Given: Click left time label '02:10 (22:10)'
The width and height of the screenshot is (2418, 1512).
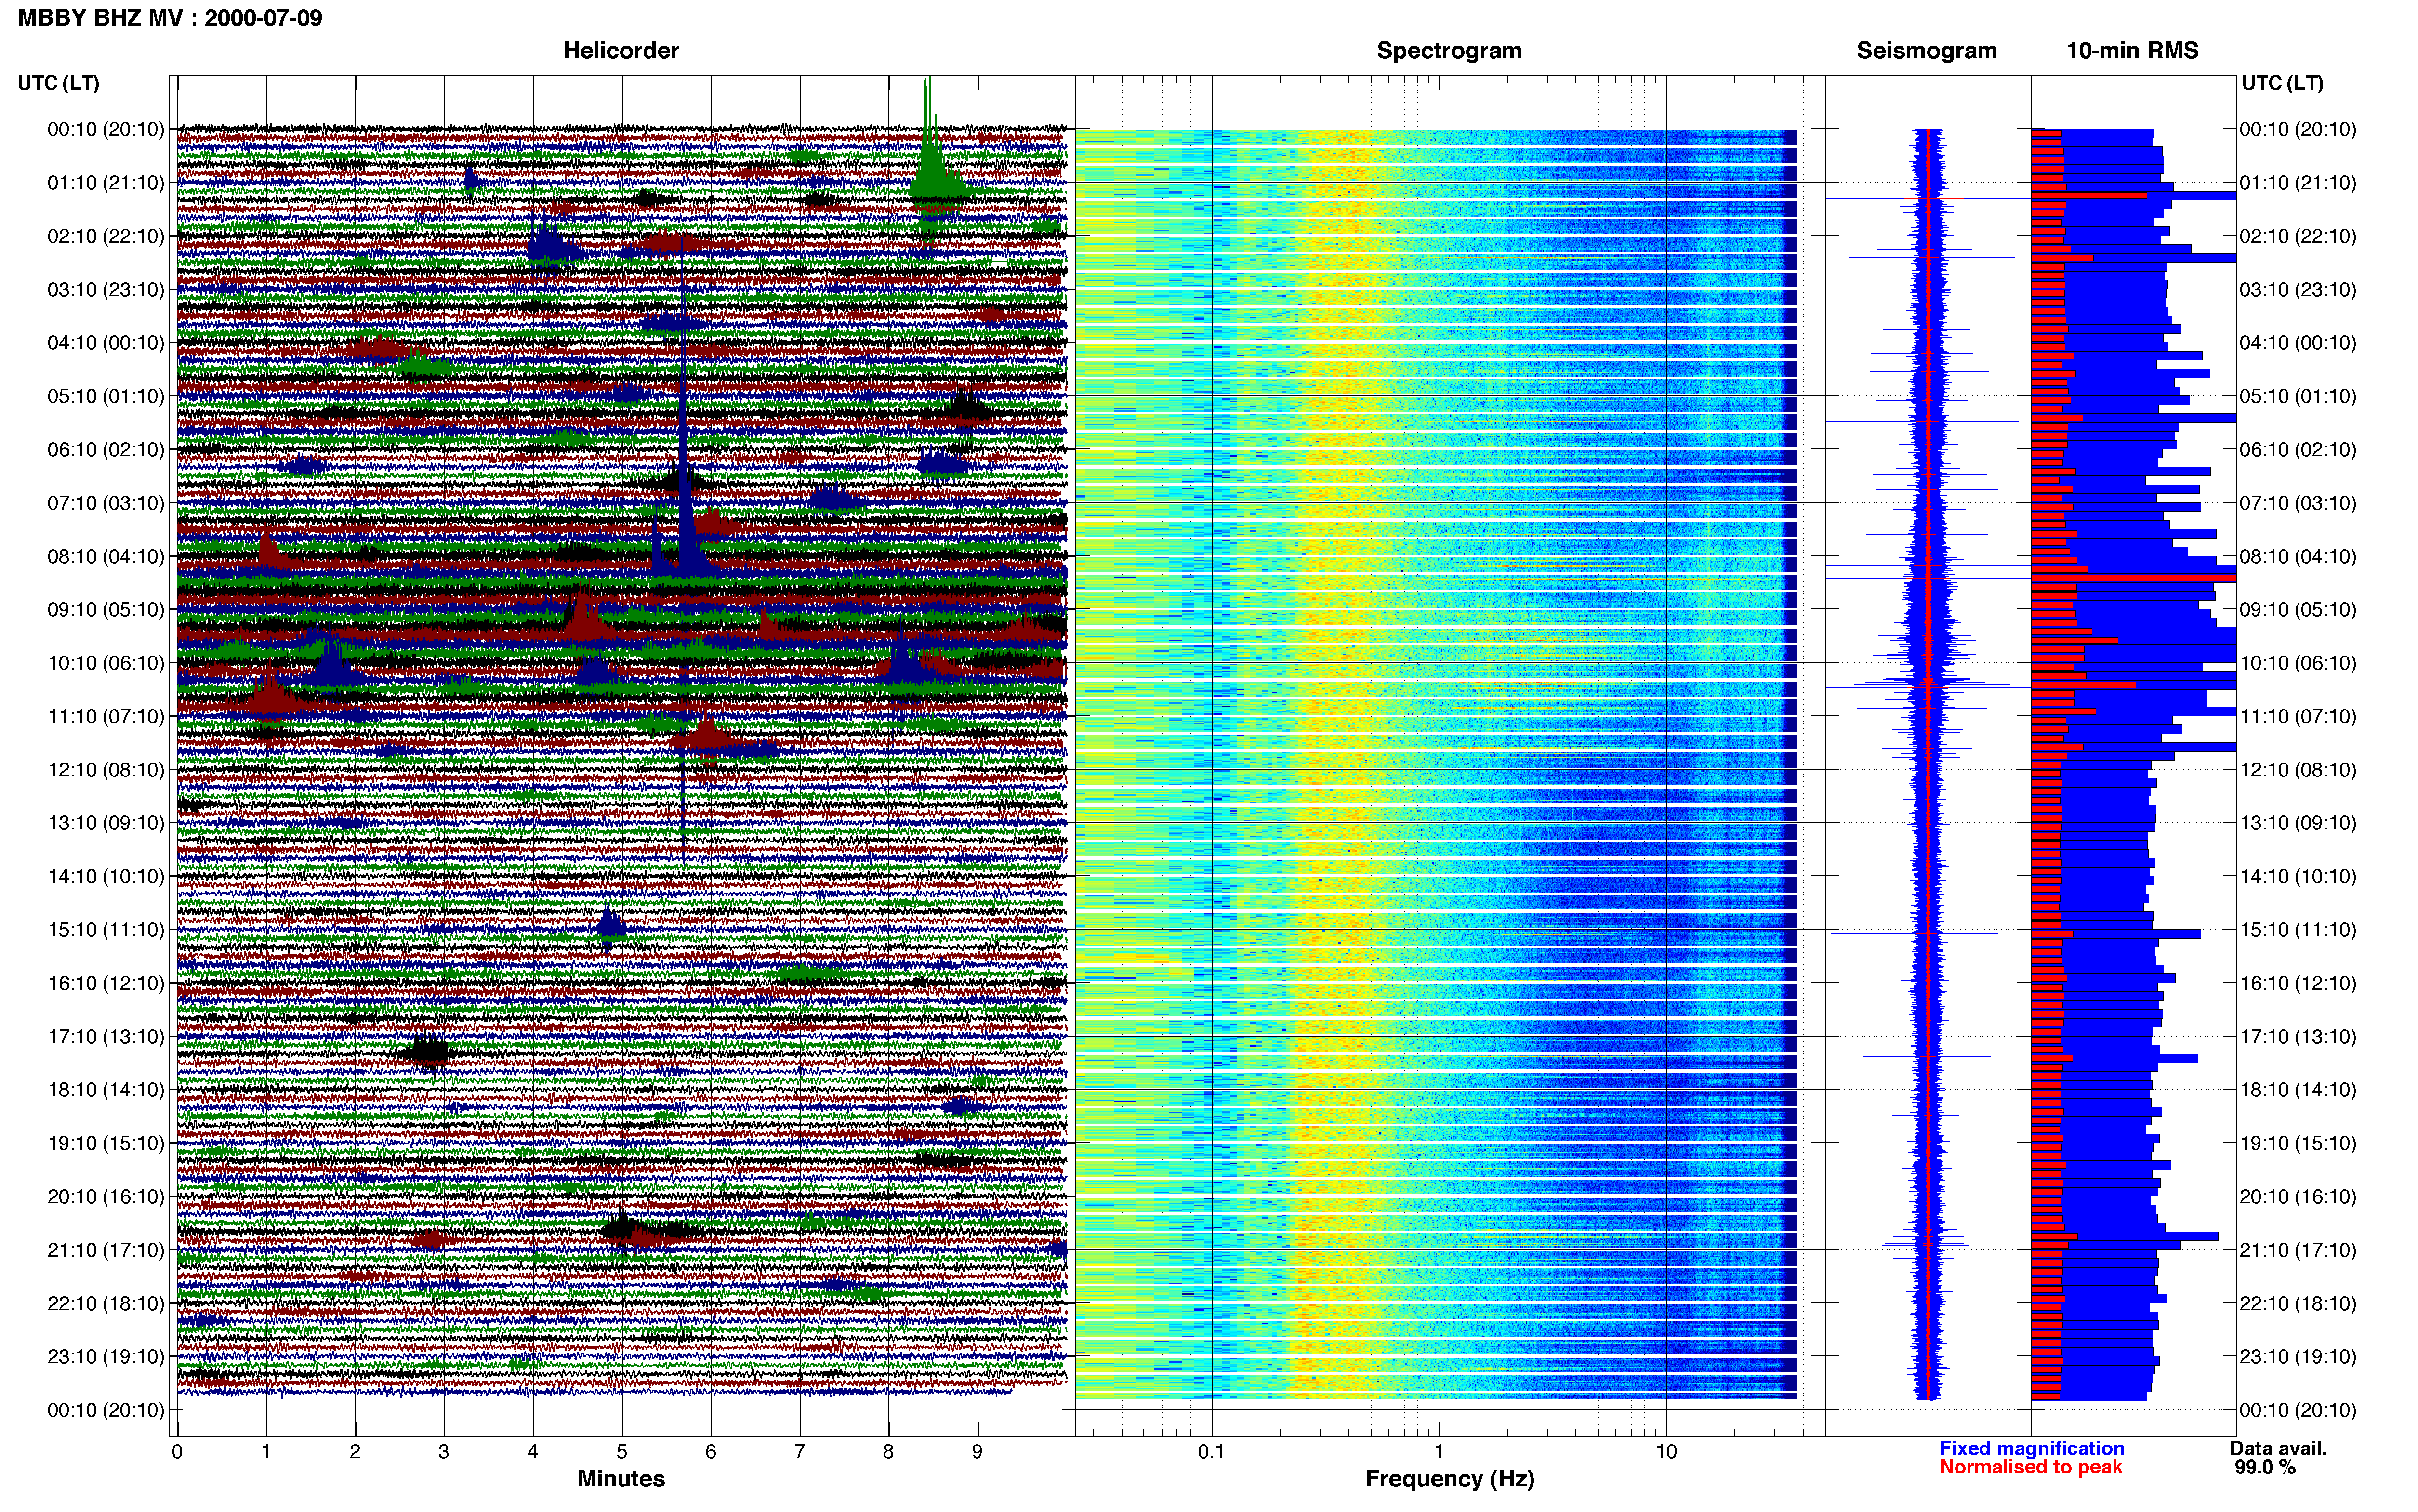Looking at the screenshot, I should click(x=105, y=236).
